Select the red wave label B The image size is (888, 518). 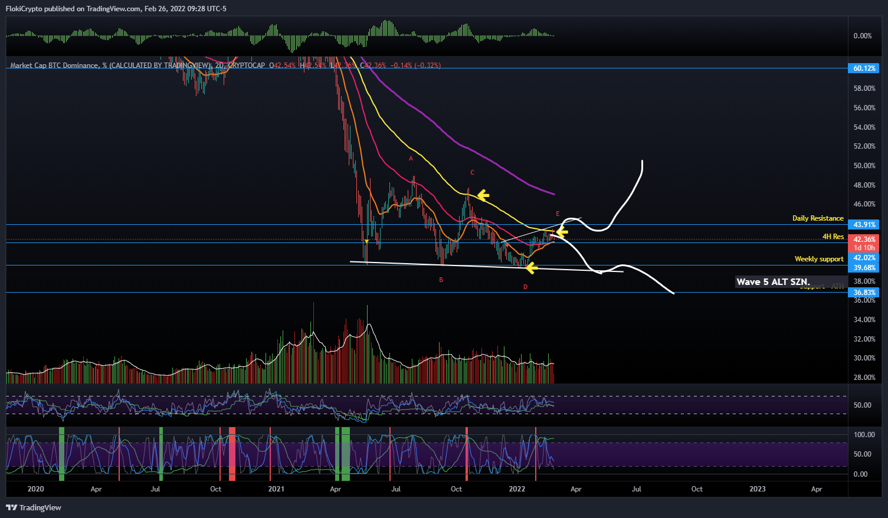pos(441,280)
